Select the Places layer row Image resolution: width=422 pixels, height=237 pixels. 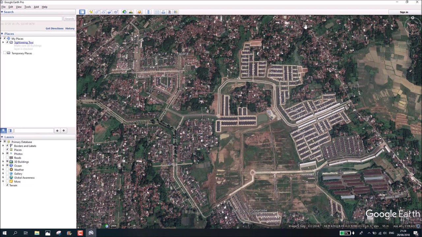(x=18, y=150)
